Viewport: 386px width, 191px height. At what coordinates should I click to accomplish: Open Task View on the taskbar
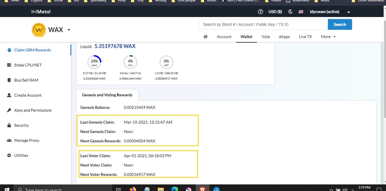click(118, 189)
